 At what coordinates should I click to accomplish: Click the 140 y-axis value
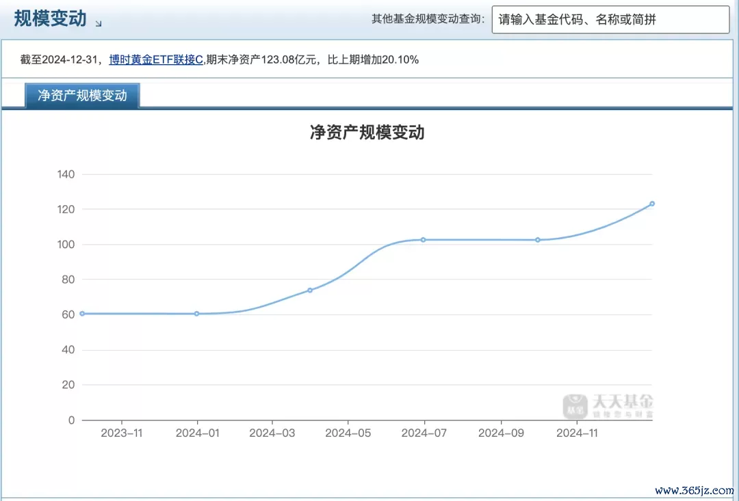point(66,175)
